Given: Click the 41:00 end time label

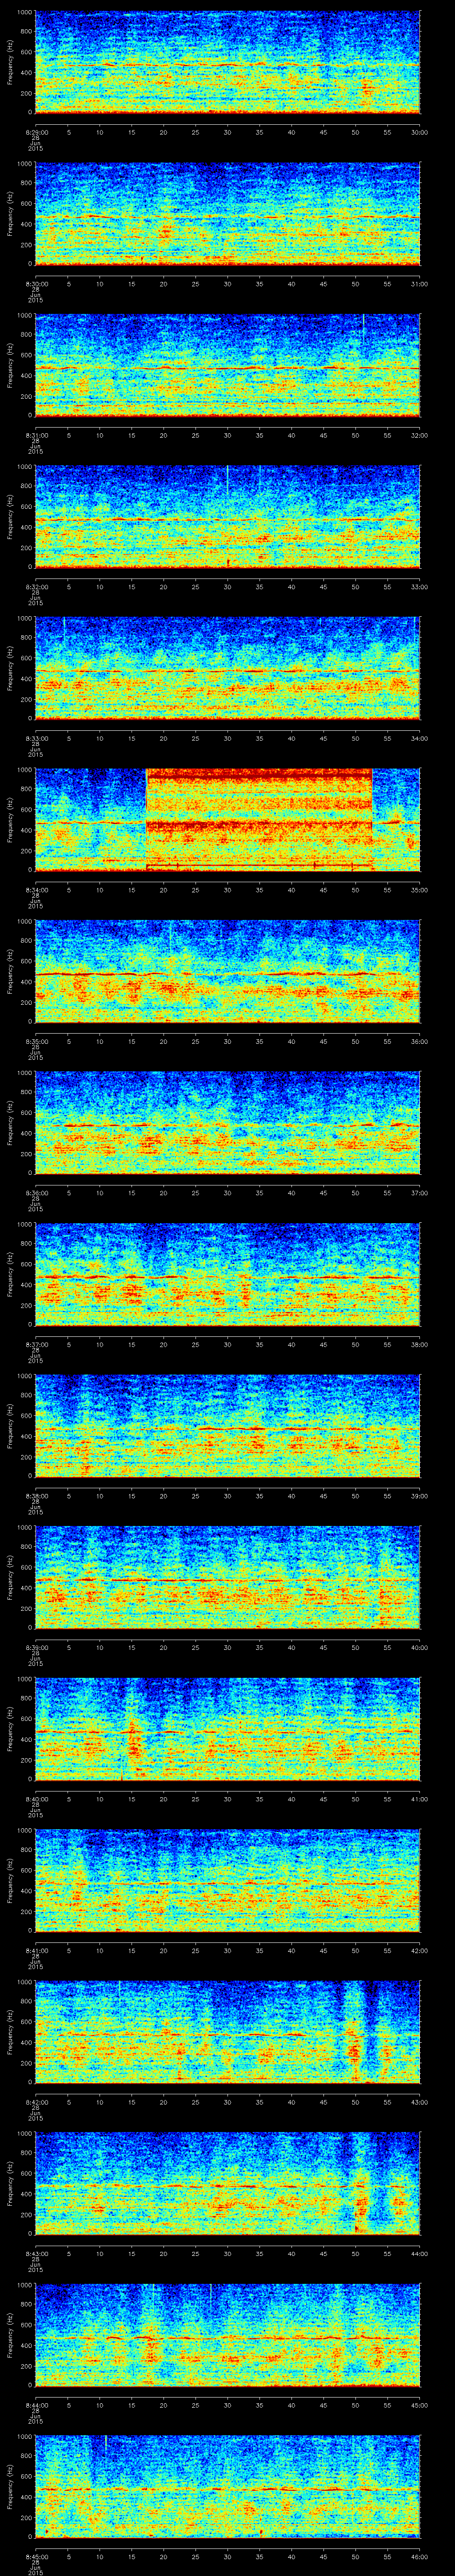Looking at the screenshot, I should coord(420,1799).
